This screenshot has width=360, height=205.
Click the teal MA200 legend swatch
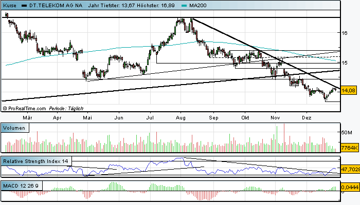tap(184, 6)
